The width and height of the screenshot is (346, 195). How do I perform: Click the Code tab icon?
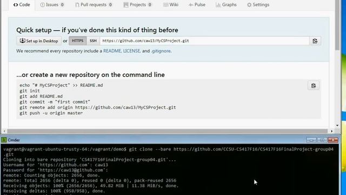16,5
